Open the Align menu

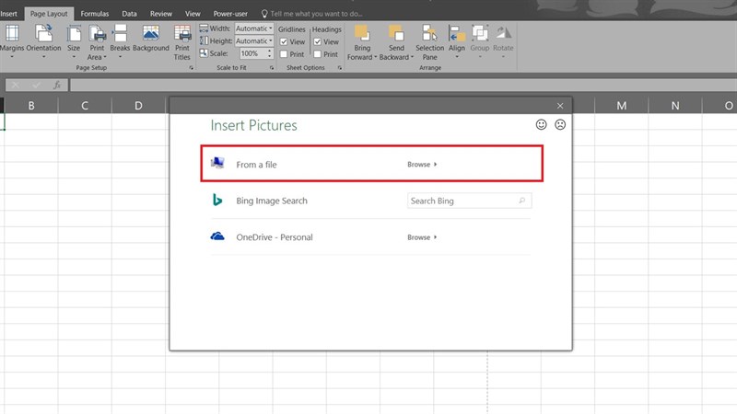[456, 41]
